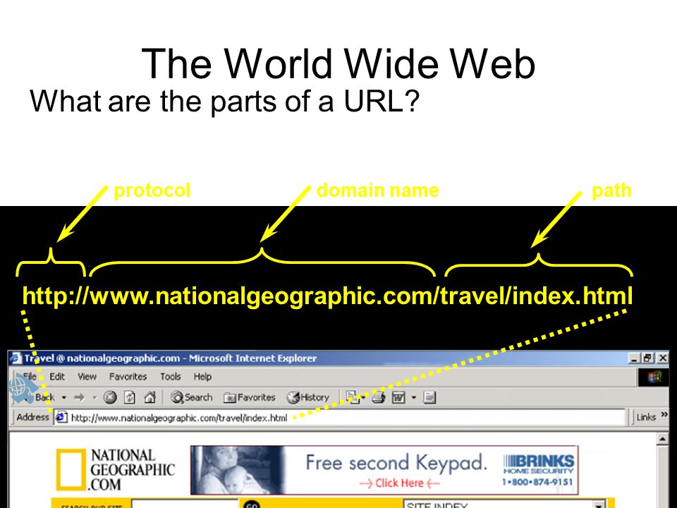Click the IE title bar icon
The height and width of the screenshot is (508, 677).
[16, 358]
